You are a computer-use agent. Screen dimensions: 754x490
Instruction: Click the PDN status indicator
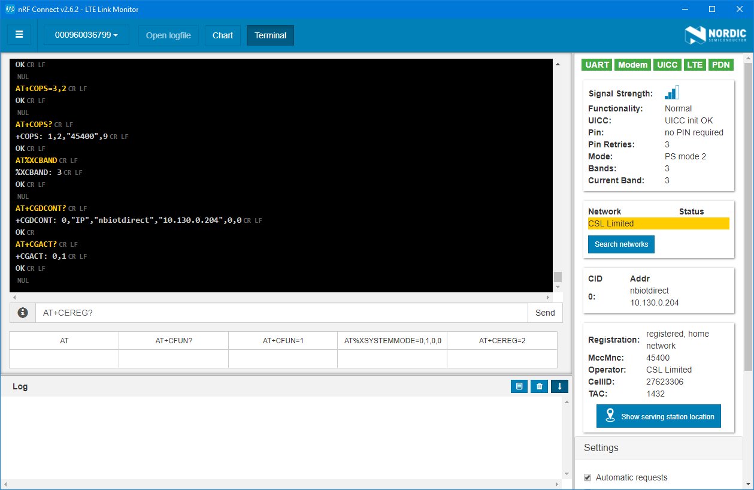pos(720,65)
